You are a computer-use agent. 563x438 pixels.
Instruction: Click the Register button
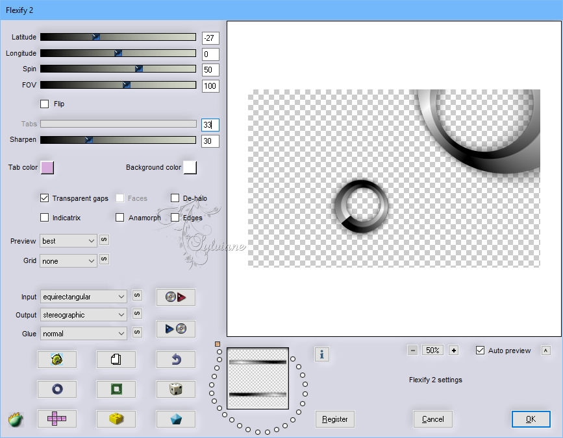pos(334,419)
